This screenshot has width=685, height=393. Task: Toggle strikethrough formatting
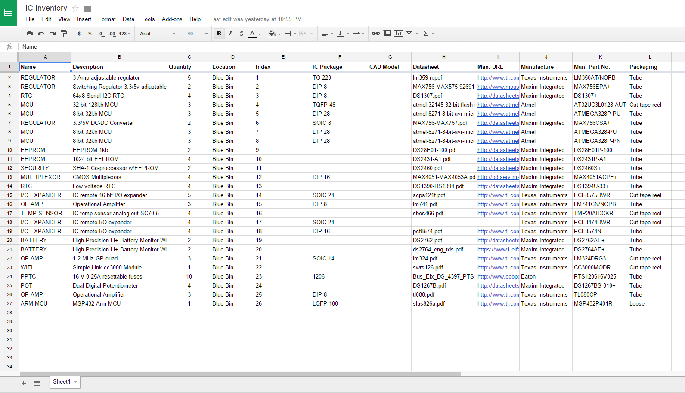point(242,34)
